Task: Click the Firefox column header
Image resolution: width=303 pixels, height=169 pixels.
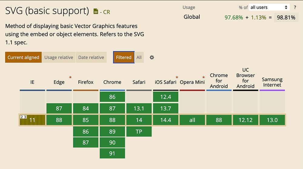Action: coord(86,82)
